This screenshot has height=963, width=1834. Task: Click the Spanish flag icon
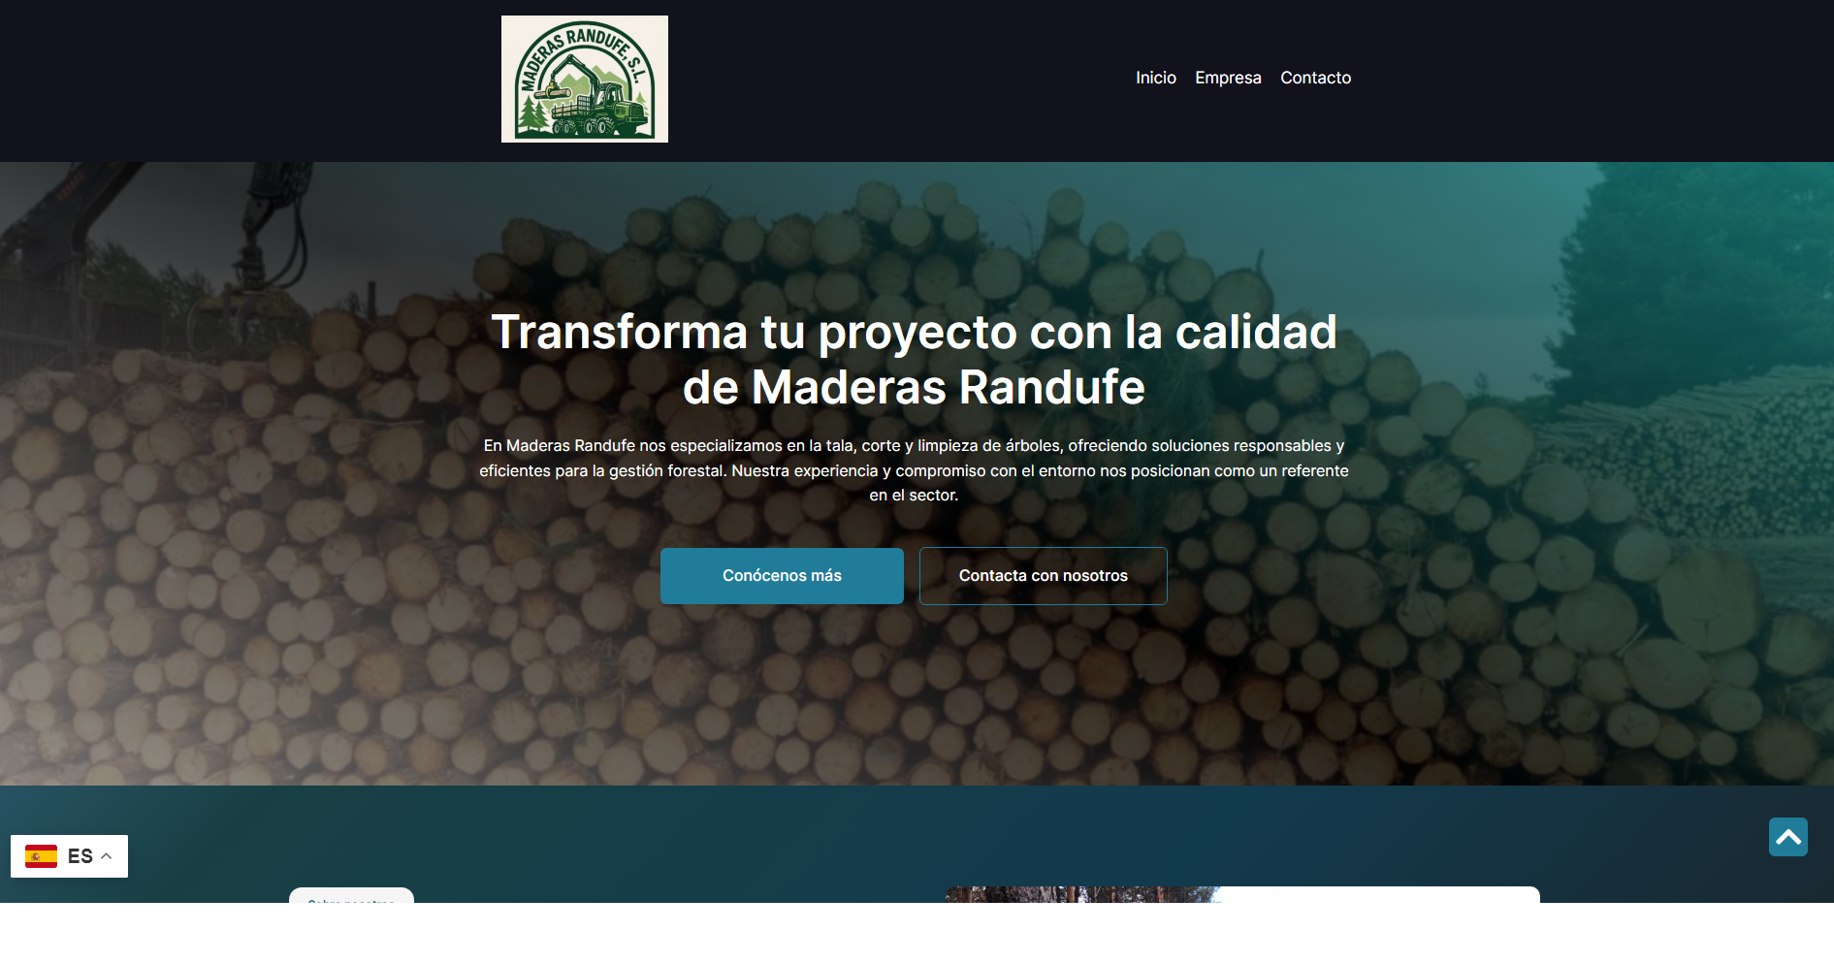(41, 856)
